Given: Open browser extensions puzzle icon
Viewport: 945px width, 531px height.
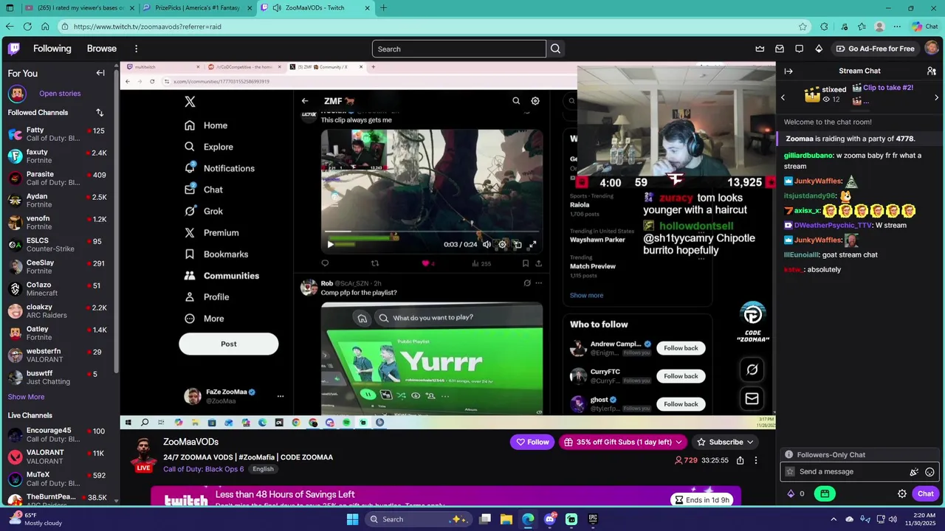Looking at the screenshot, I should click(x=824, y=27).
